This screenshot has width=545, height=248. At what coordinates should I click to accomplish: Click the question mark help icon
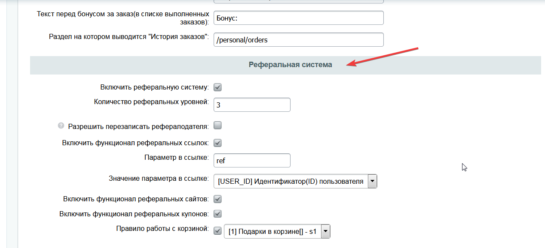pos(61,126)
